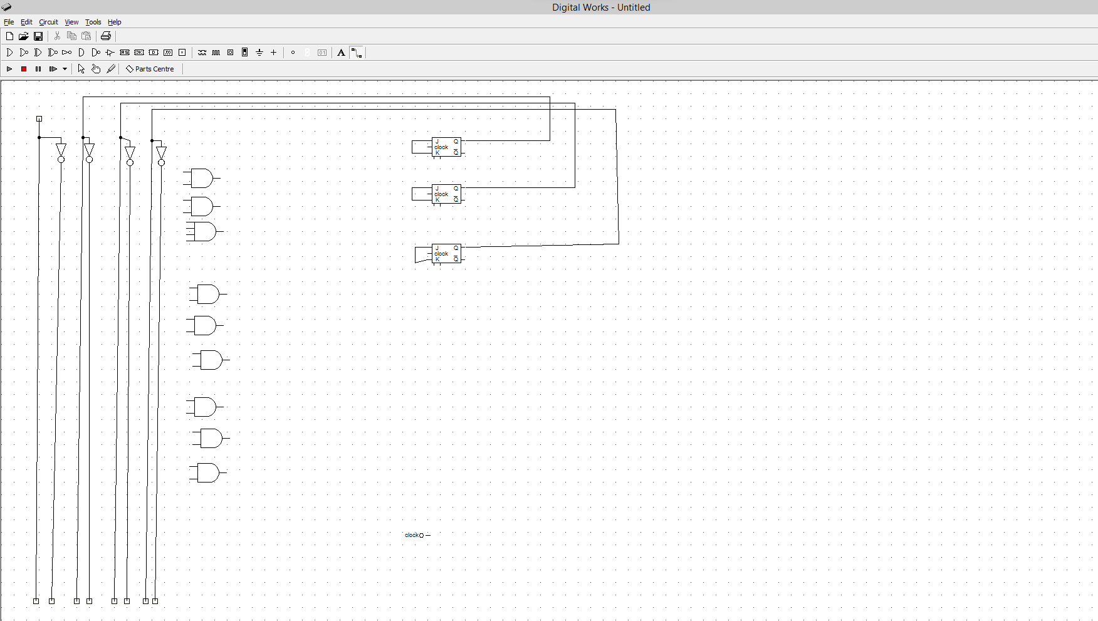Select the clock component on the canvas
Image resolution: width=1098 pixels, height=621 pixels.
(x=424, y=535)
